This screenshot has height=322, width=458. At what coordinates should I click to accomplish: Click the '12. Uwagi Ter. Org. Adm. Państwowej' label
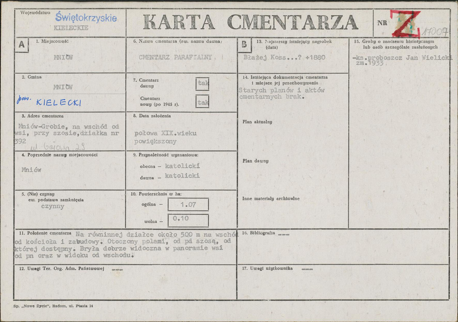point(61,269)
